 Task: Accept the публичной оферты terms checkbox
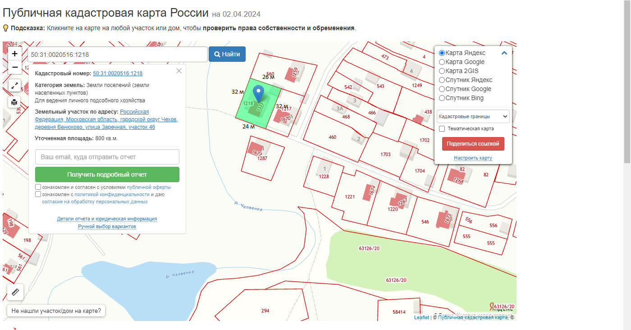click(x=38, y=187)
